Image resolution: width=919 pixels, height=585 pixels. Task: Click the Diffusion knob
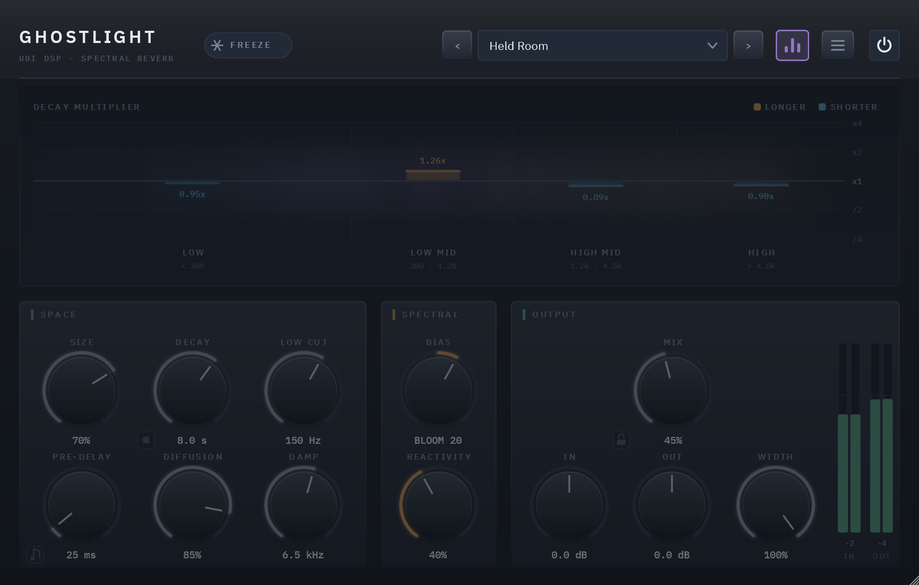coord(193,505)
